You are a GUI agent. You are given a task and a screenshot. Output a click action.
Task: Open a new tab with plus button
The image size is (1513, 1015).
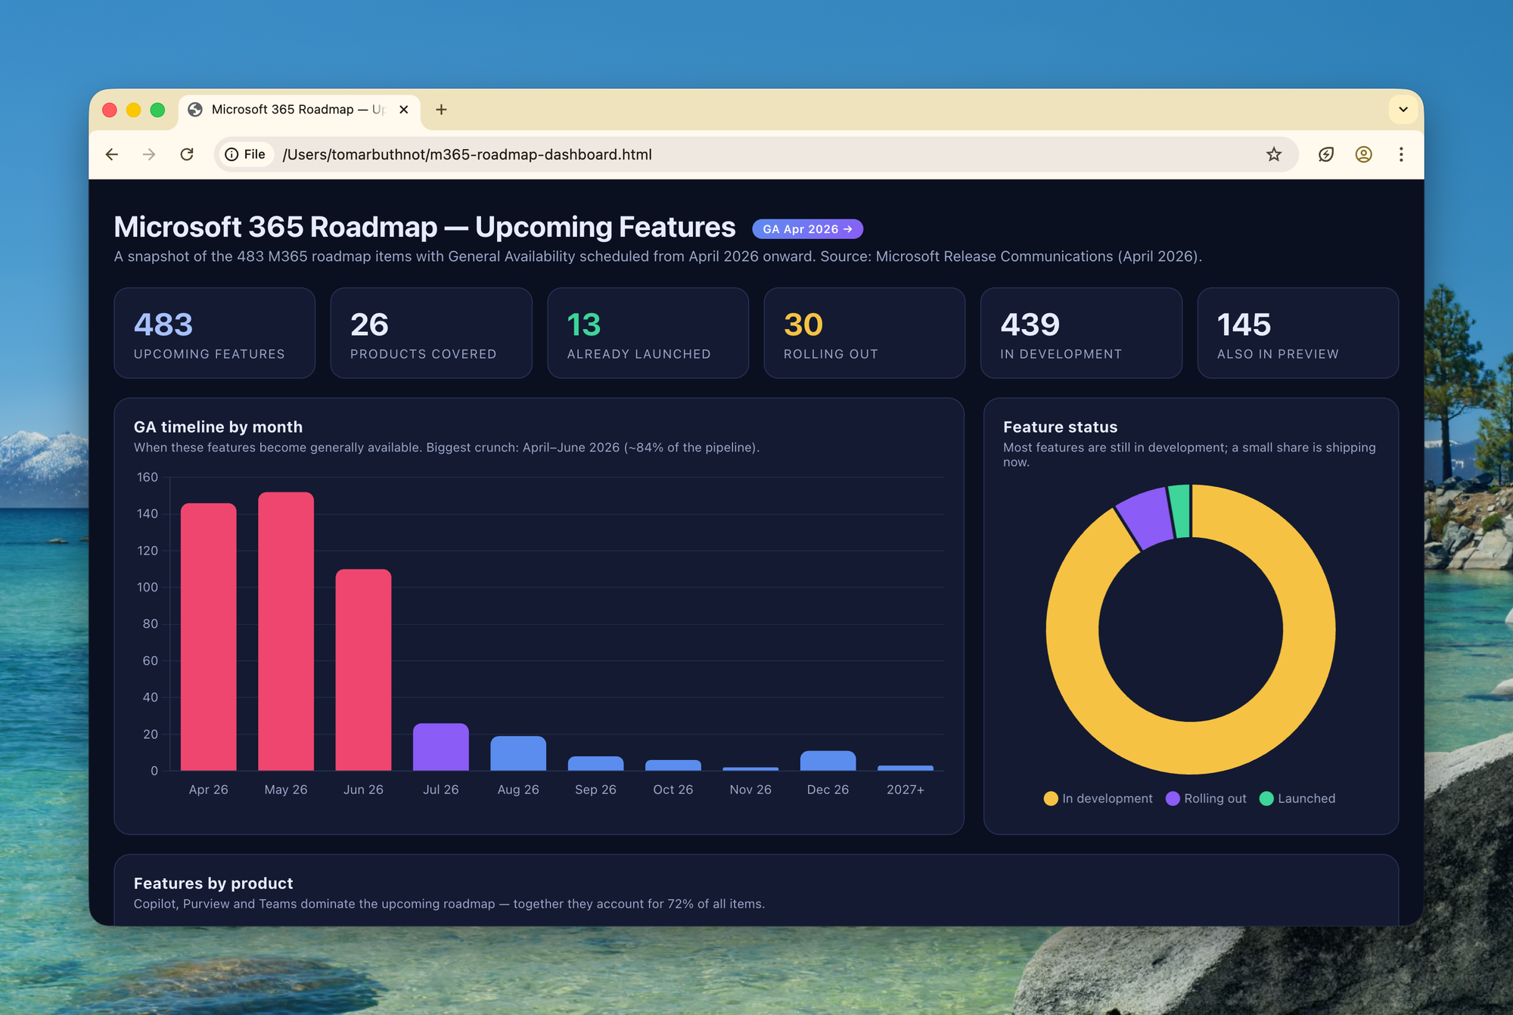[441, 110]
